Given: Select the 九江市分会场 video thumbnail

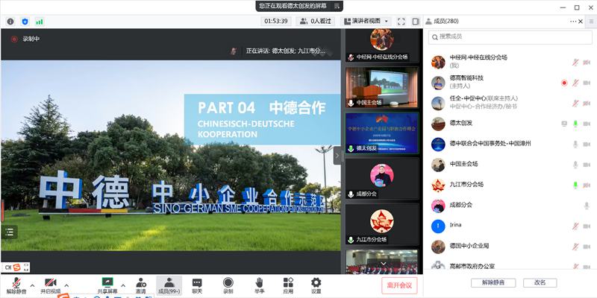Looking at the screenshot, I should tap(382, 224).
